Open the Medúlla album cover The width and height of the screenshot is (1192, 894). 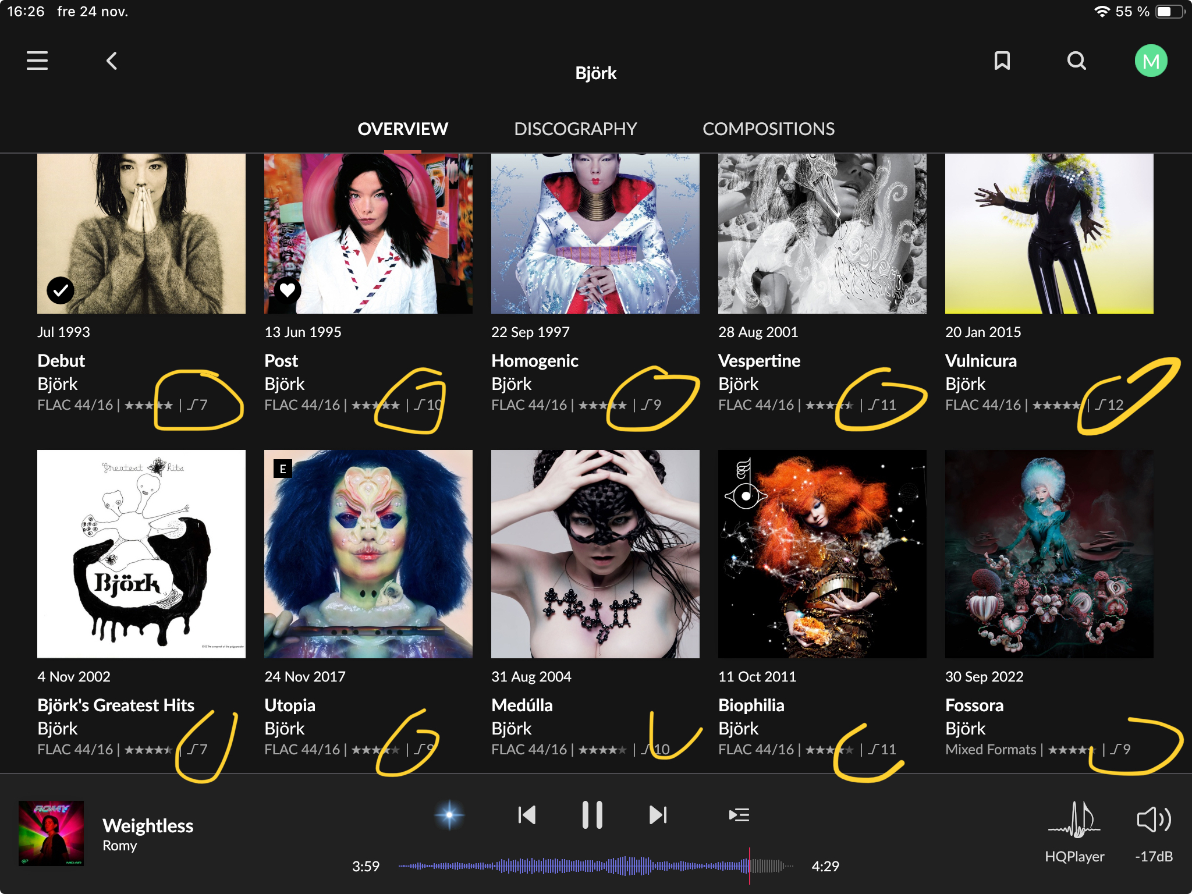[x=595, y=554]
